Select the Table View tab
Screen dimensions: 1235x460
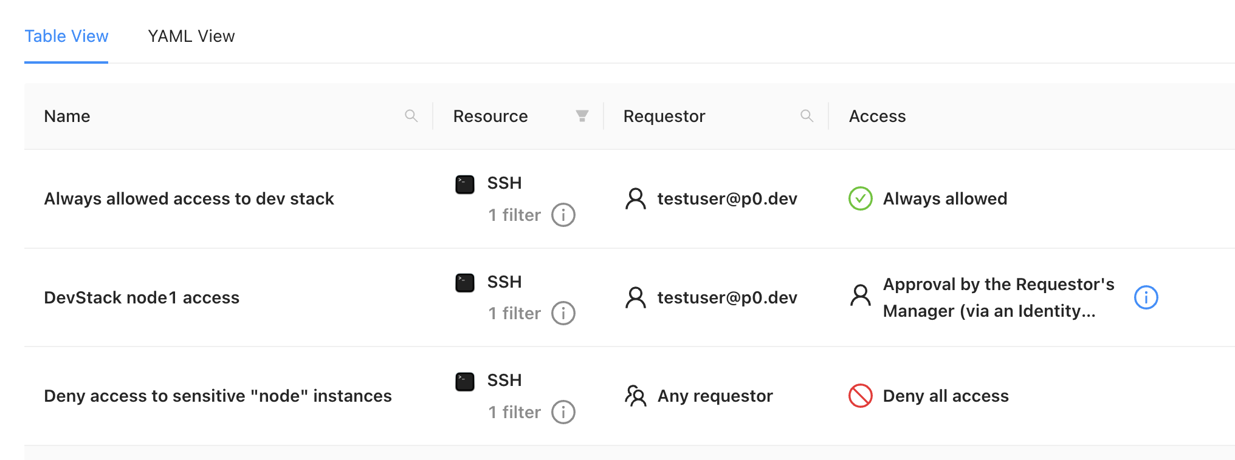(x=66, y=36)
